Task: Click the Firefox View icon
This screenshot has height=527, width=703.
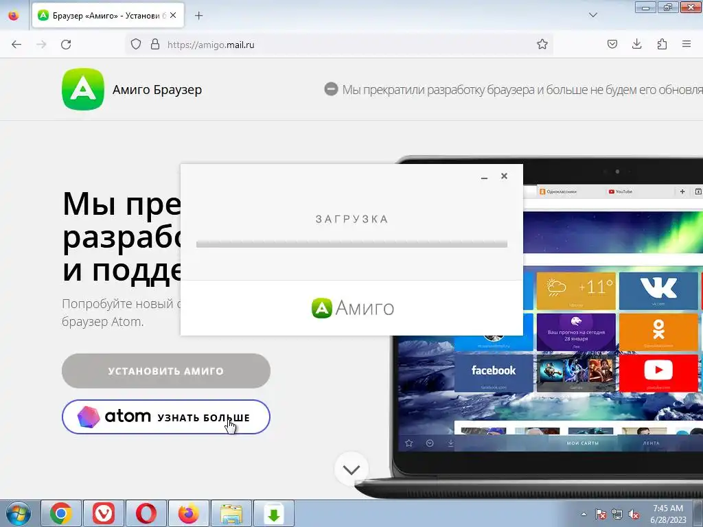Action: click(x=14, y=16)
